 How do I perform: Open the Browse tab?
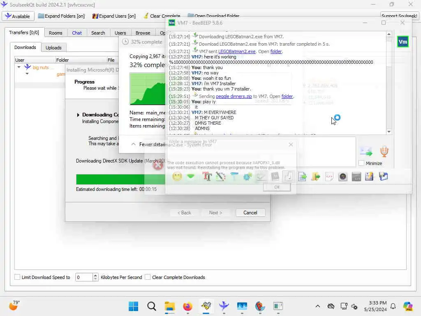143,33
